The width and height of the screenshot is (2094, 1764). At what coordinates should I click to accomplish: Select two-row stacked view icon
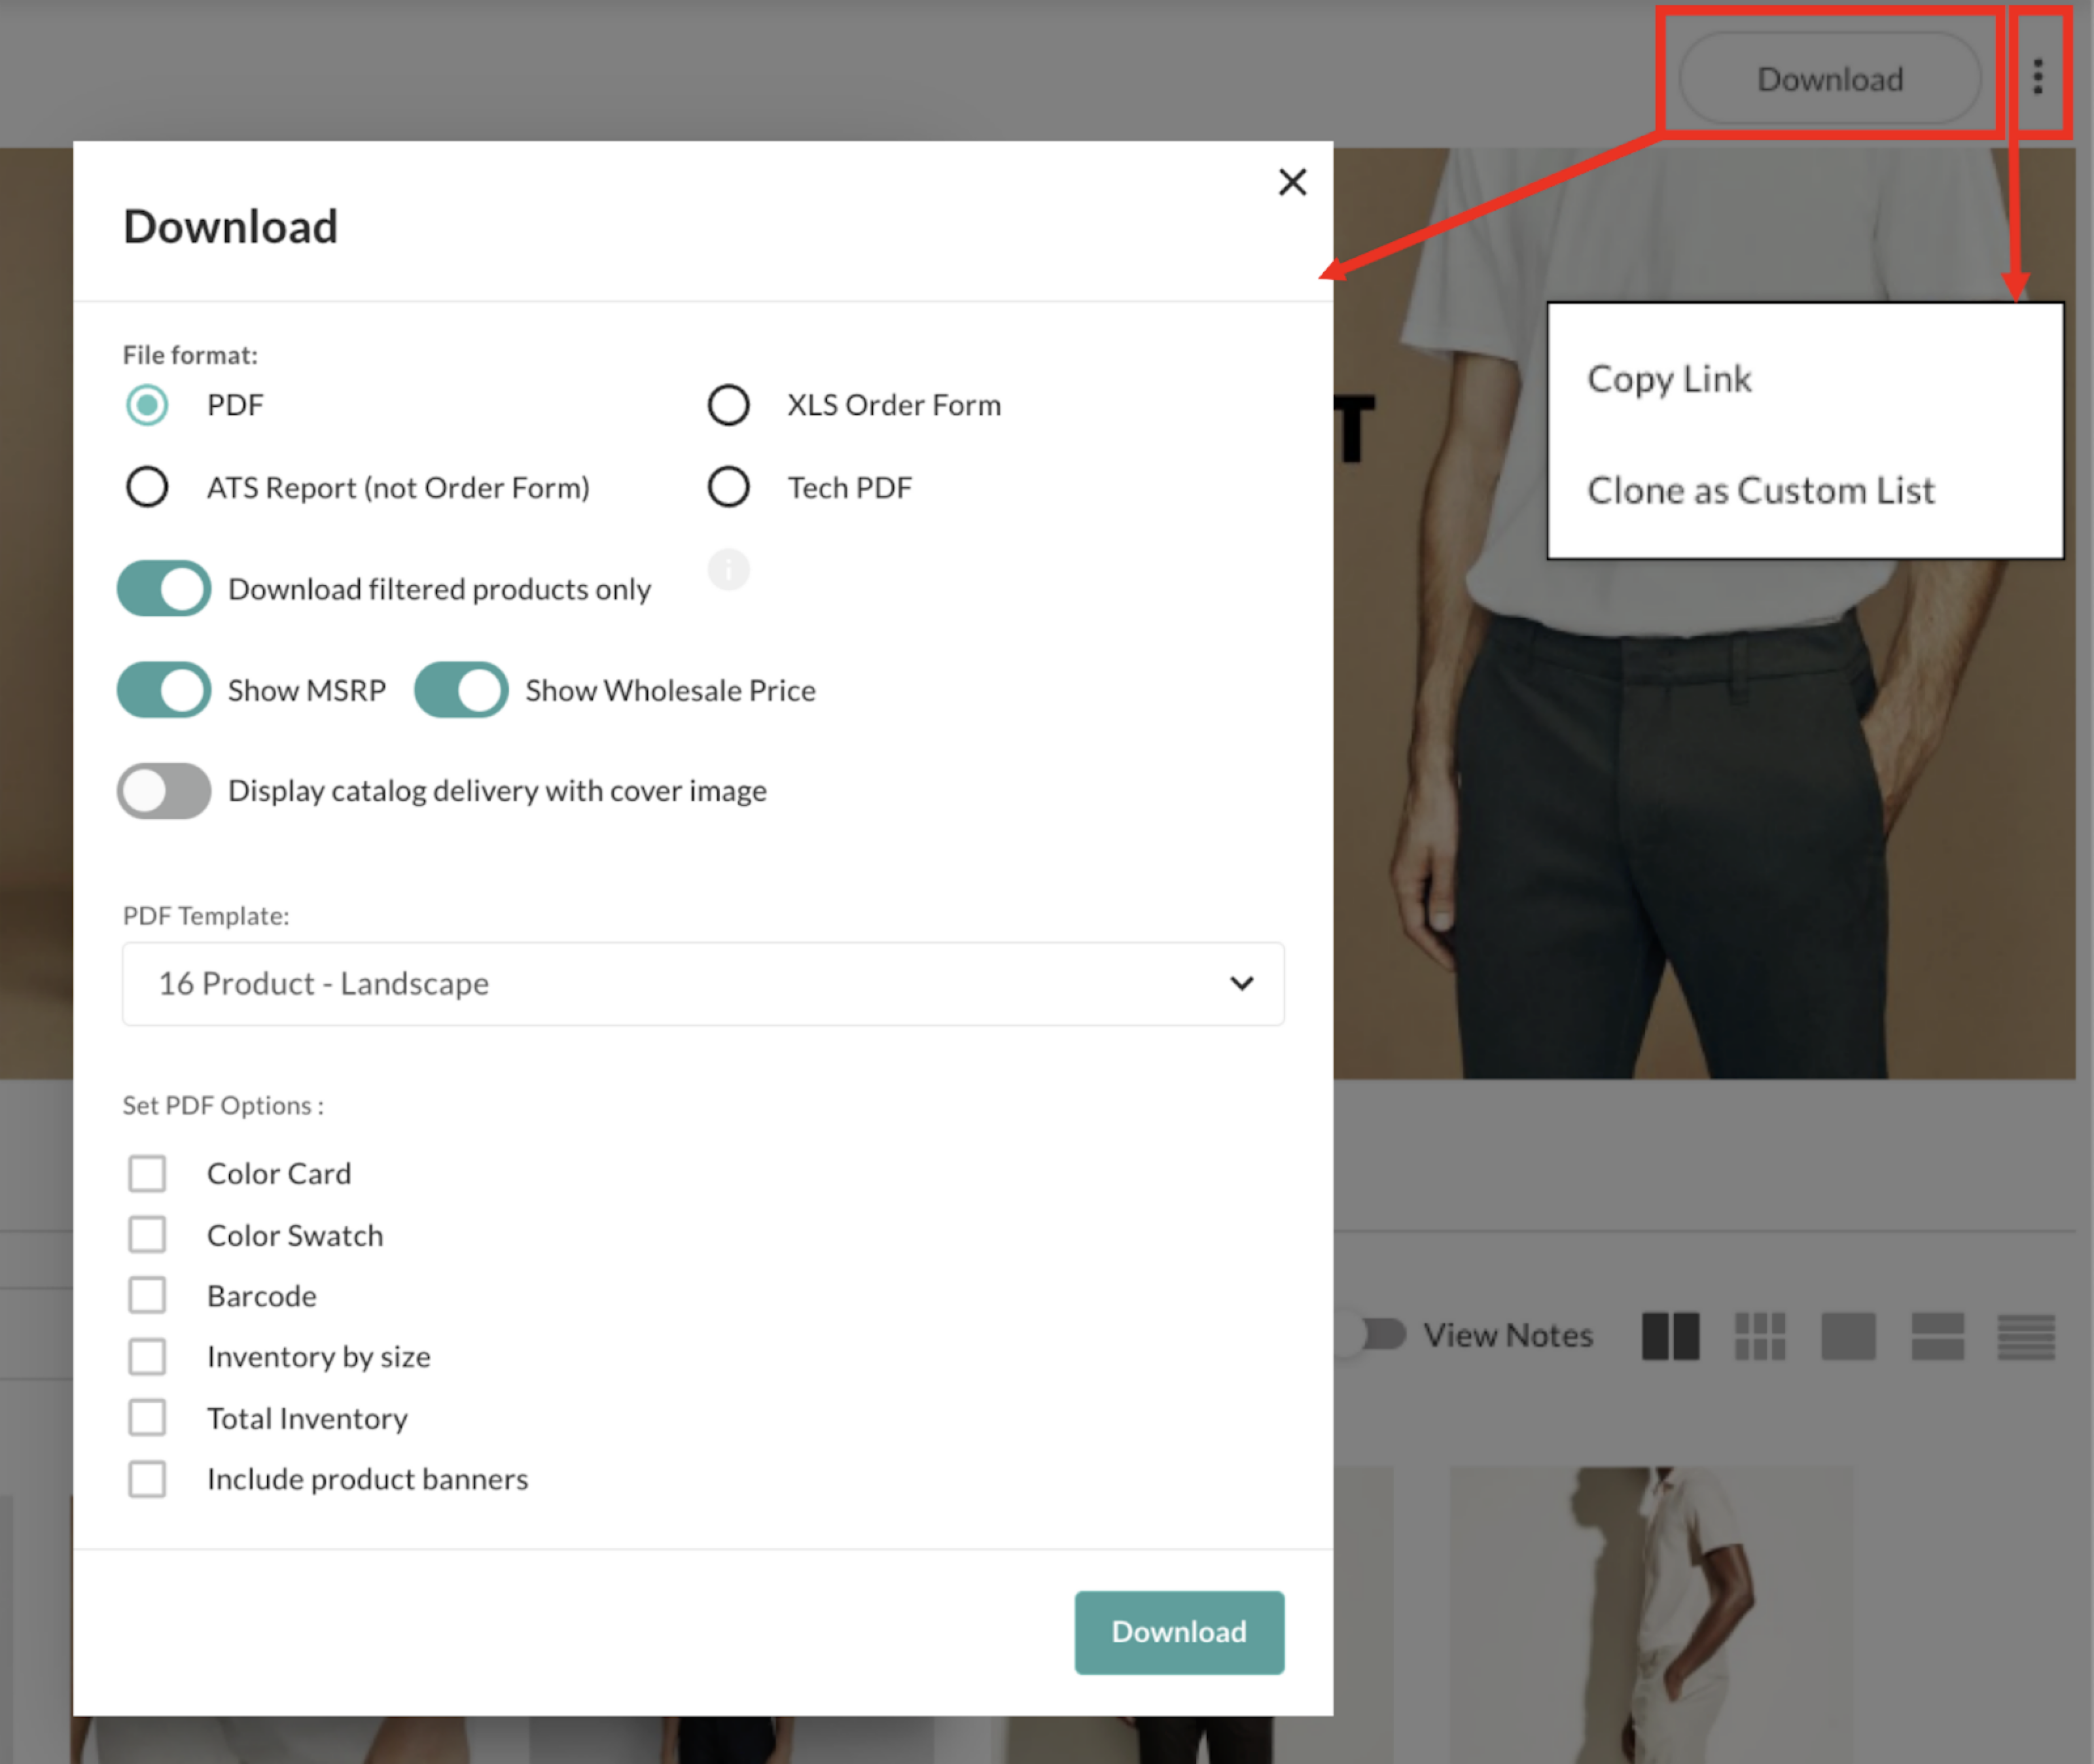[x=1937, y=1336]
